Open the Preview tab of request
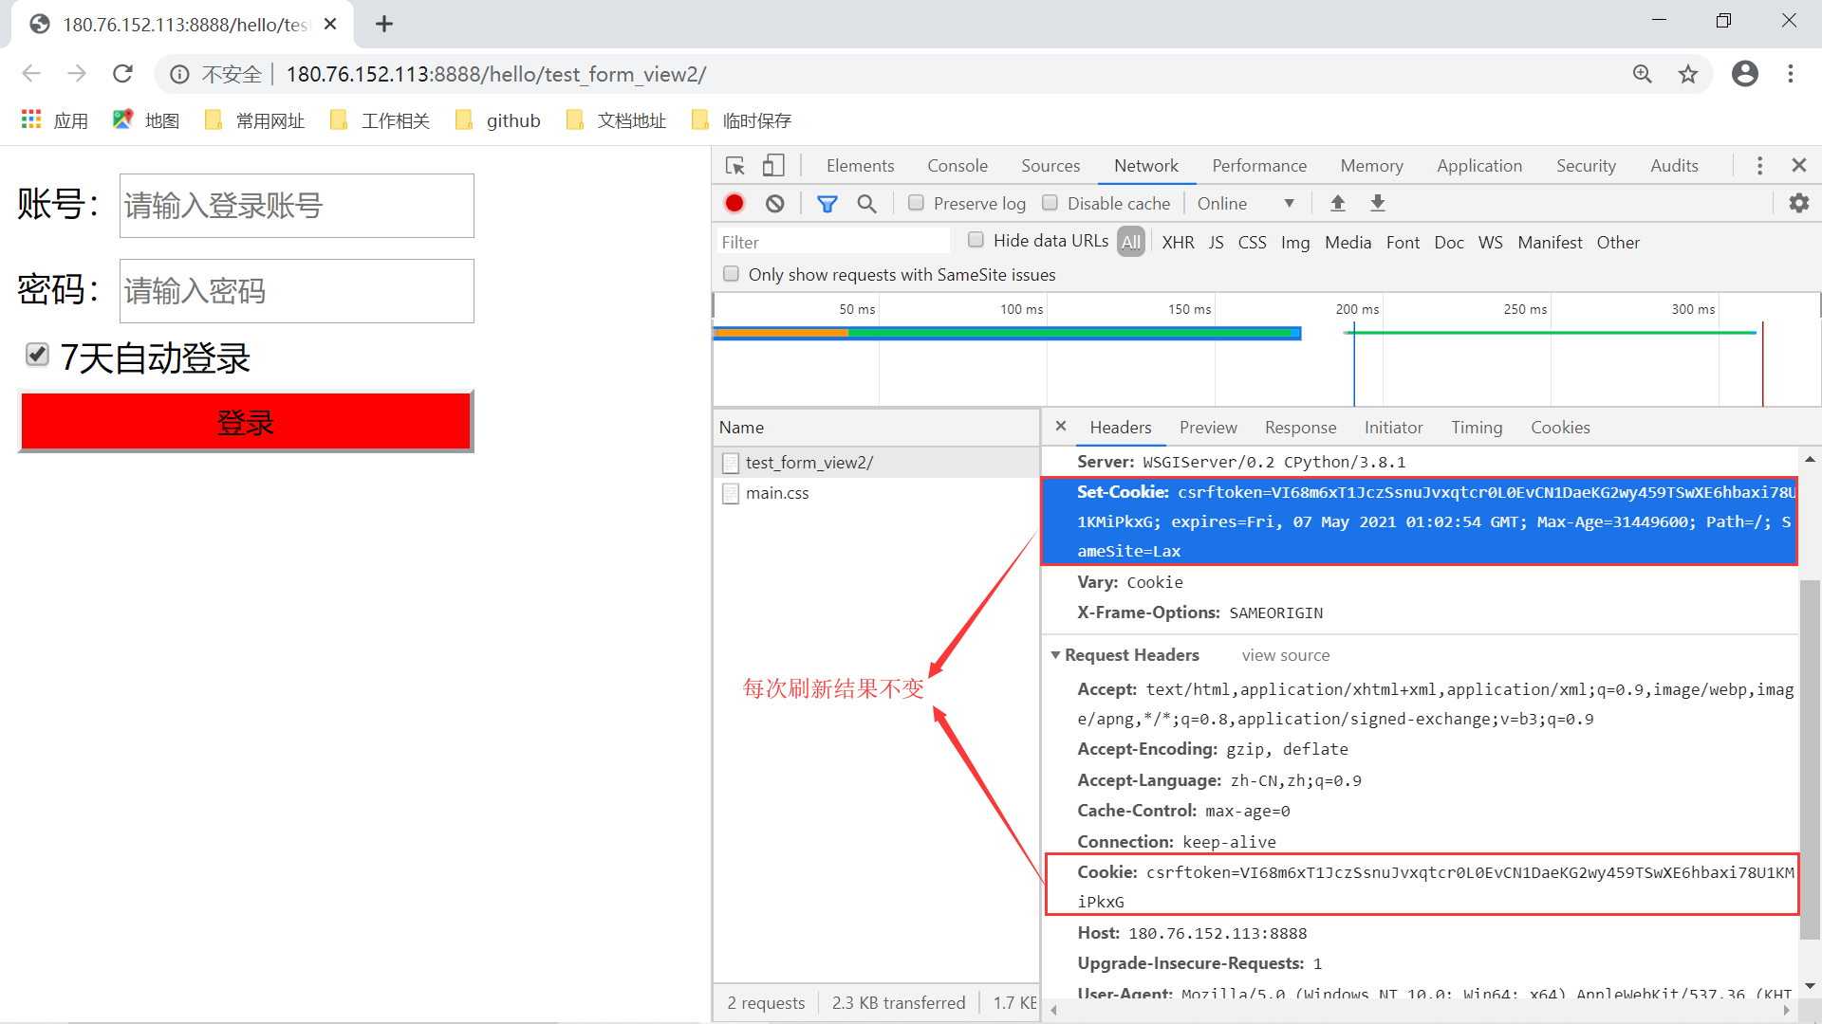 pos(1208,428)
